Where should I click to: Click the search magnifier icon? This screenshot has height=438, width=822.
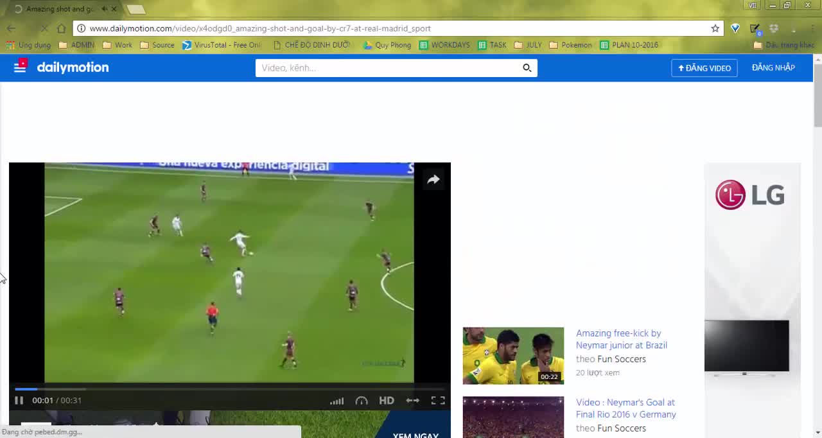[x=527, y=68]
